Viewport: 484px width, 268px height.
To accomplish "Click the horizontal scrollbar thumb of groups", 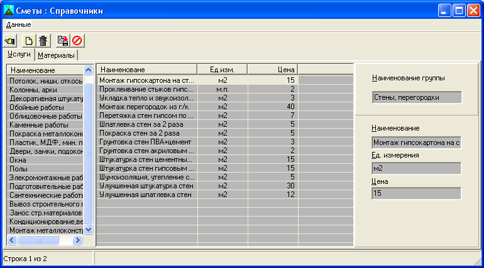I will click(38, 240).
